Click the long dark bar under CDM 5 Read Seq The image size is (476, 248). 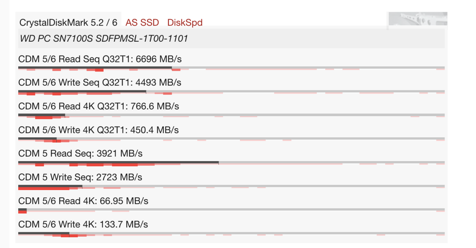[118, 162]
